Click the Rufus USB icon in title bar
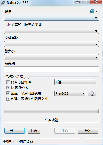 click(x=3, y=3)
